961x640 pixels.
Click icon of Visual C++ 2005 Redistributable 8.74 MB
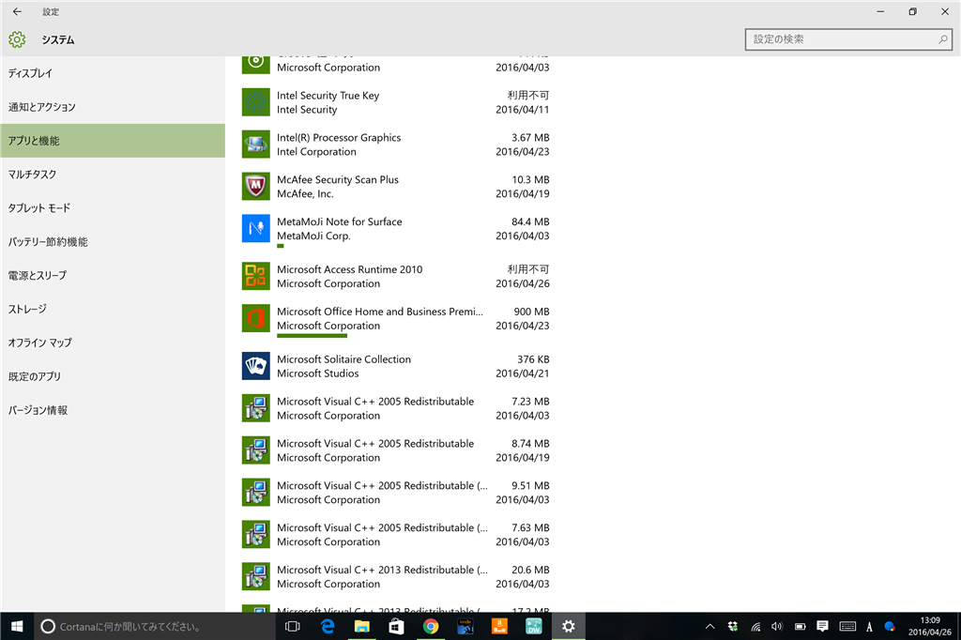coord(255,450)
